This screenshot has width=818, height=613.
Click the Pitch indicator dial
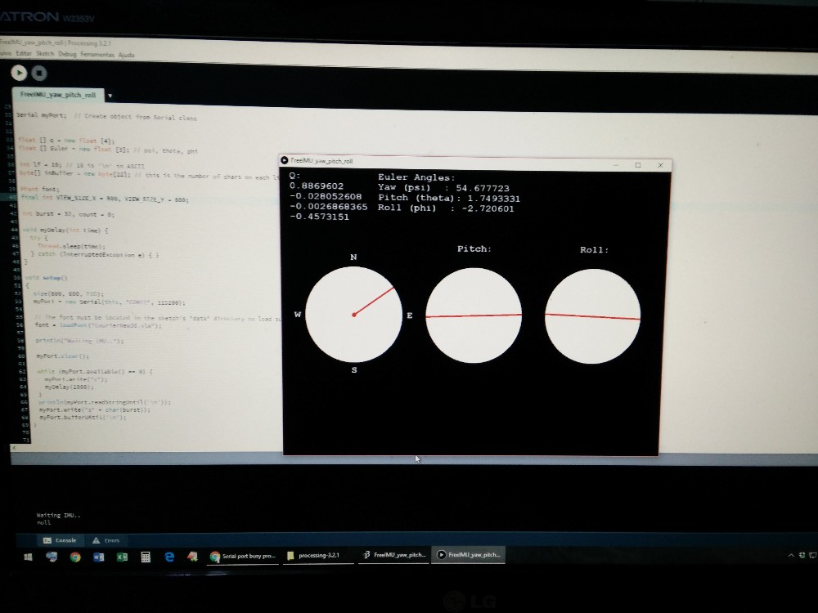pyautogui.click(x=474, y=315)
